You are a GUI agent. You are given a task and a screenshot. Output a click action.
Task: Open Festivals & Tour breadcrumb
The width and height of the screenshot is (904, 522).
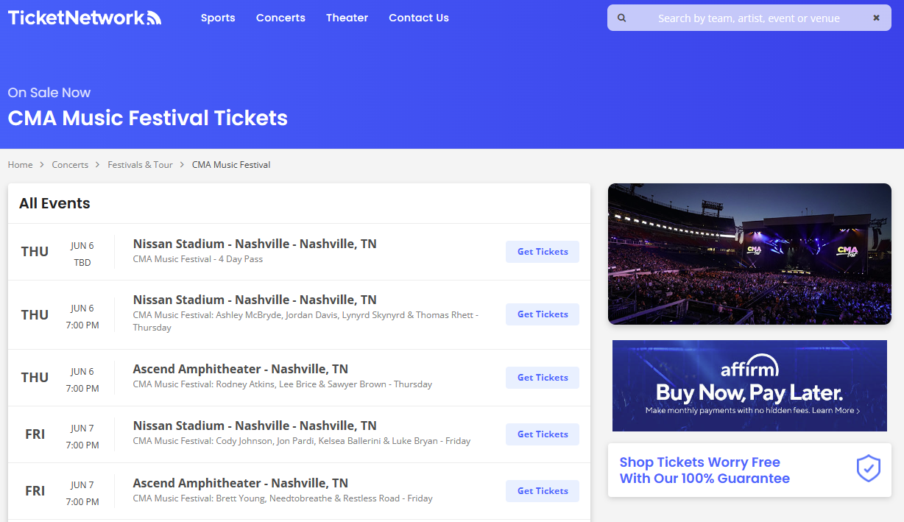[x=140, y=165]
